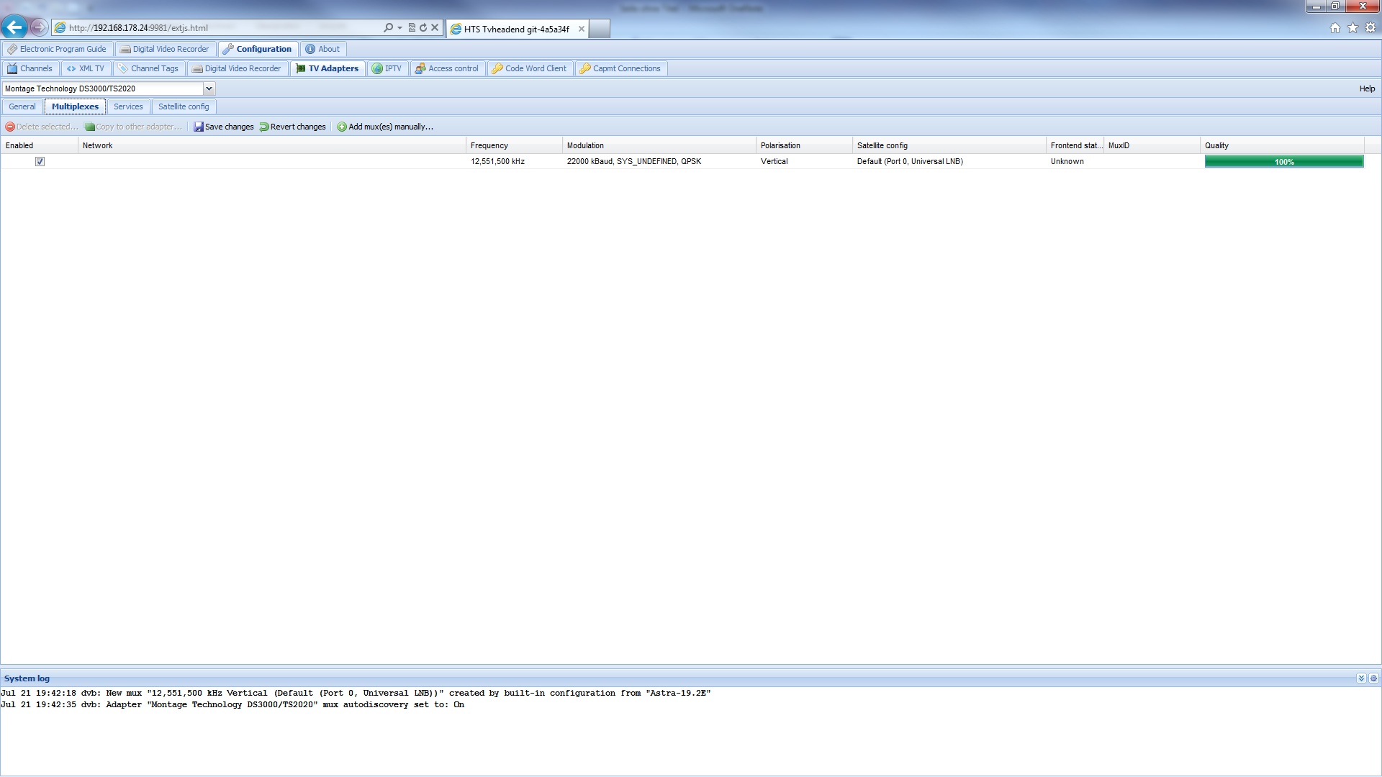
Task: Refresh the page with reload icon
Action: click(x=423, y=27)
